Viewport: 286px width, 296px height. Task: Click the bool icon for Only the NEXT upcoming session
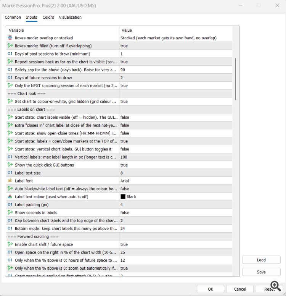(10, 86)
